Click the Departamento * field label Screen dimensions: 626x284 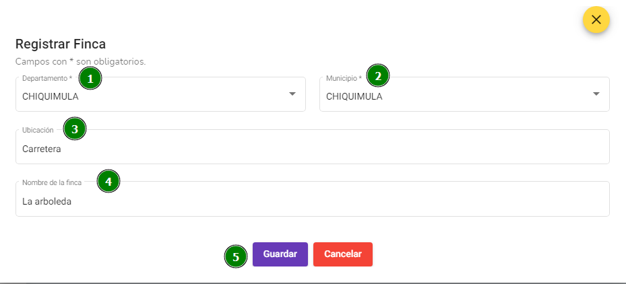coord(47,78)
